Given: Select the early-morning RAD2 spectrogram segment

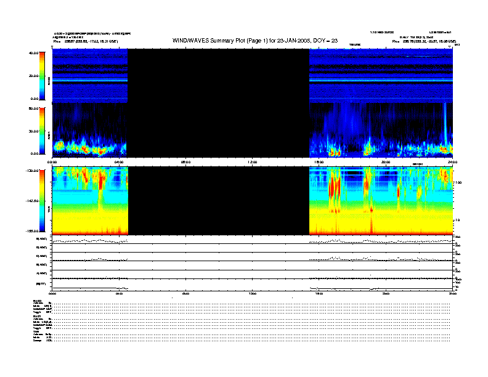Looking at the screenshot, I should (90, 76).
